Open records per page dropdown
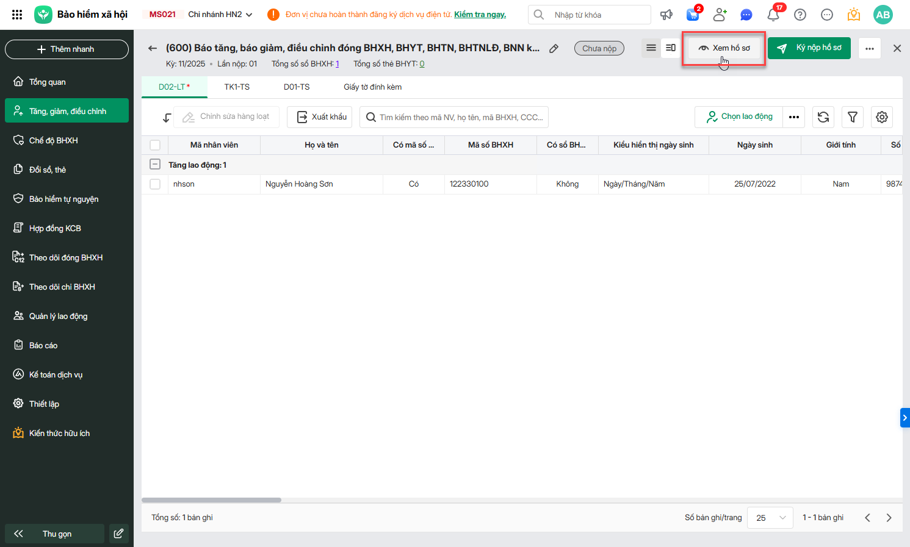Viewport: 910px width, 547px height. tap(771, 518)
